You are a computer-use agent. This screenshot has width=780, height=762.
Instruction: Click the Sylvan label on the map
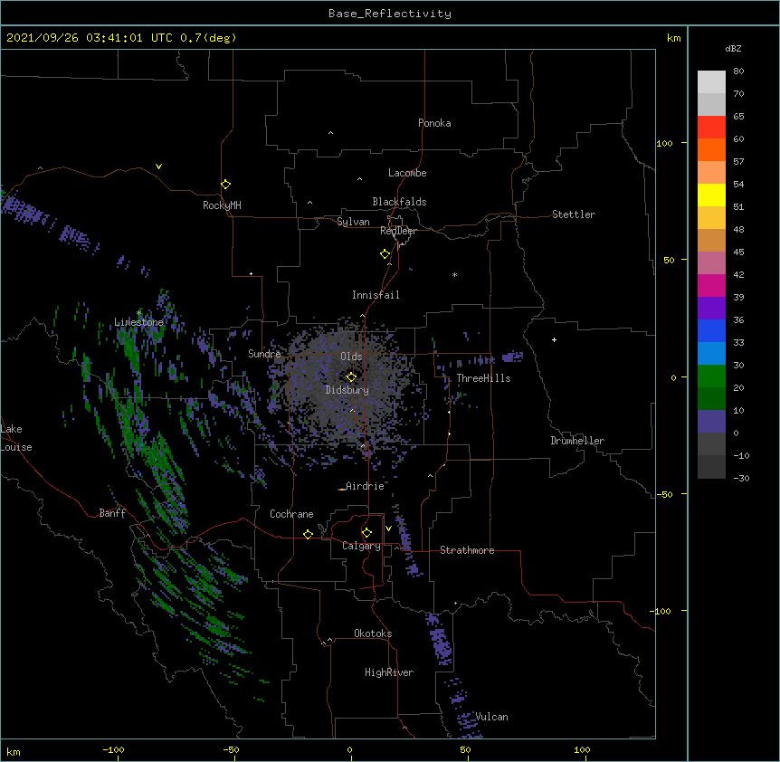(x=353, y=222)
